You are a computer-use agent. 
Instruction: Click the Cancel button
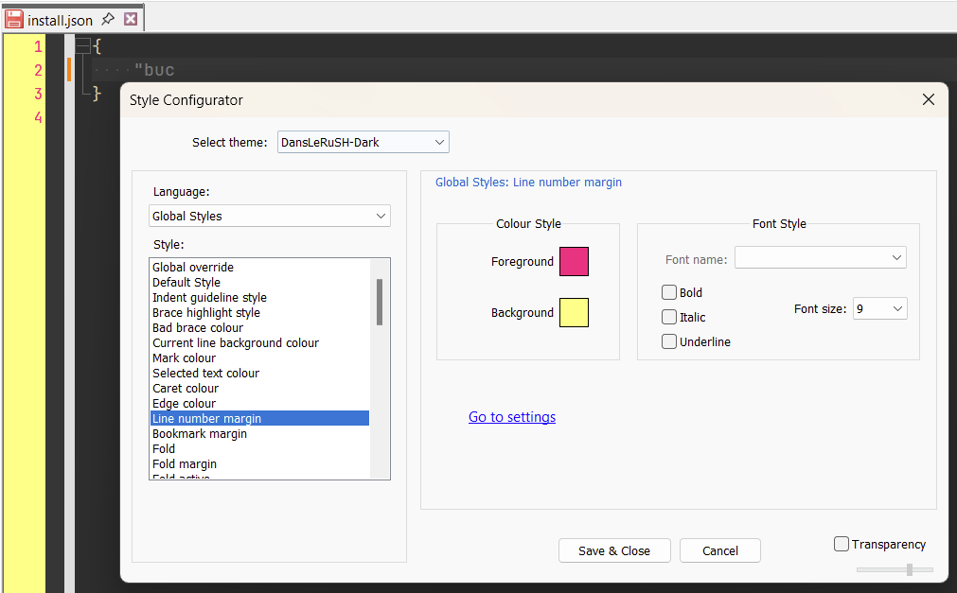click(x=720, y=550)
